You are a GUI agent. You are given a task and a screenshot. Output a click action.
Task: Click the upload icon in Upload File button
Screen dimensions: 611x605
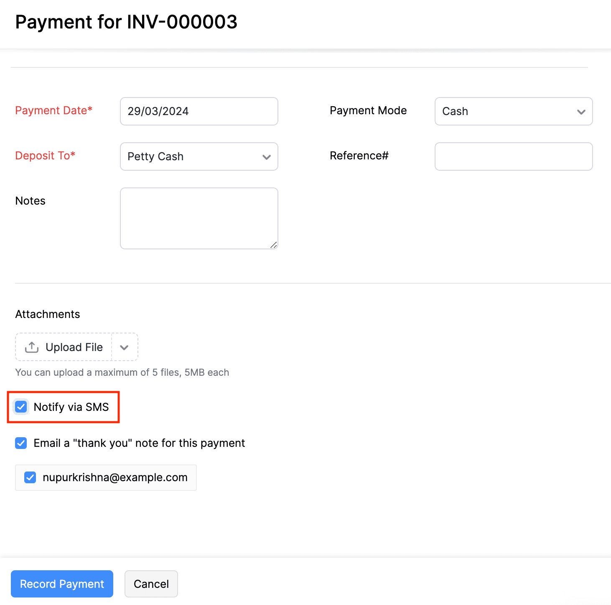pyautogui.click(x=31, y=347)
